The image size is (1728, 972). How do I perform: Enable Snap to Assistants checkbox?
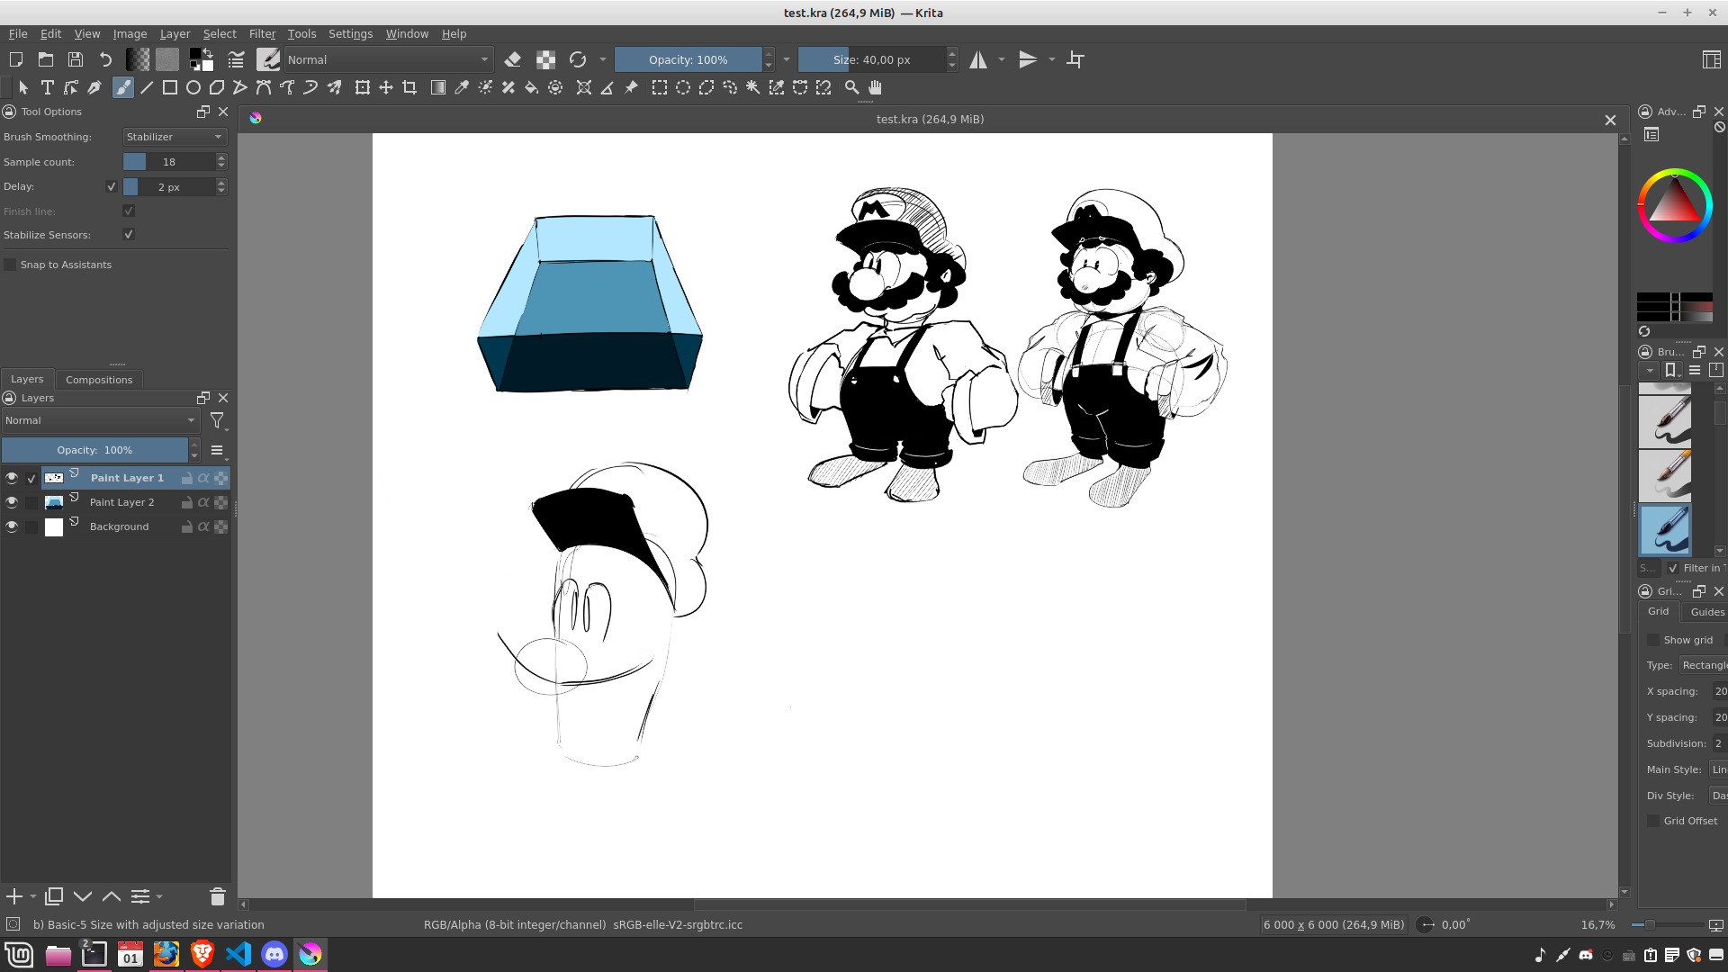click(11, 265)
